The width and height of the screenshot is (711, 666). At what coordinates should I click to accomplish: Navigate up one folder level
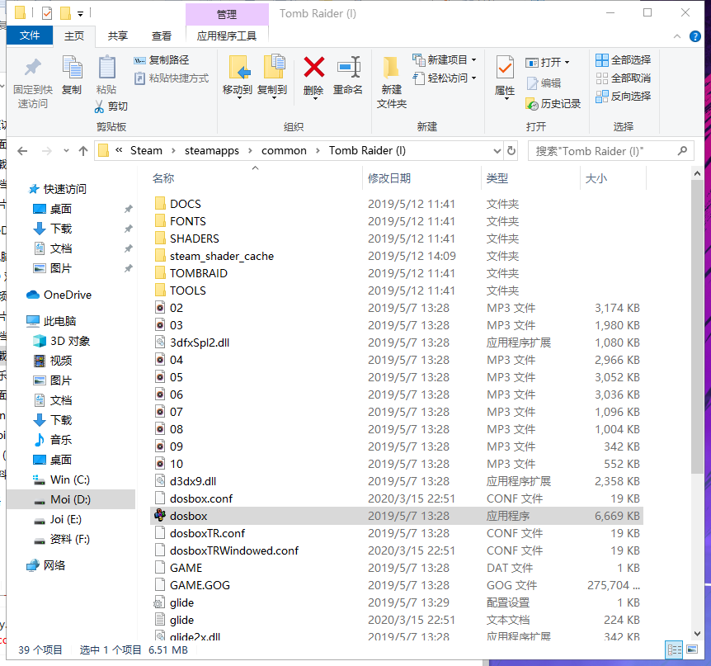pyautogui.click(x=83, y=151)
